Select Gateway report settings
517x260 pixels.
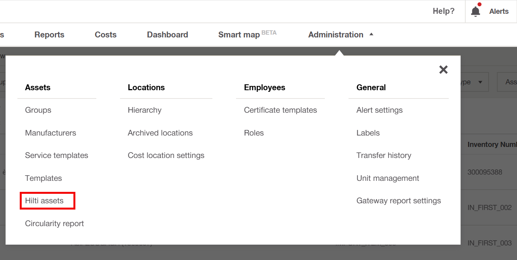(399, 201)
